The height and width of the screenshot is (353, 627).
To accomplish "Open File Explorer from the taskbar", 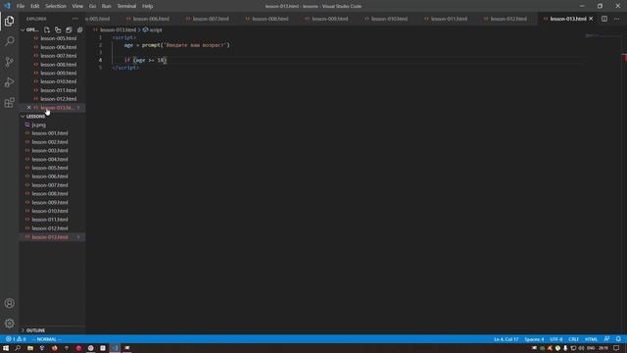I will (x=30, y=348).
